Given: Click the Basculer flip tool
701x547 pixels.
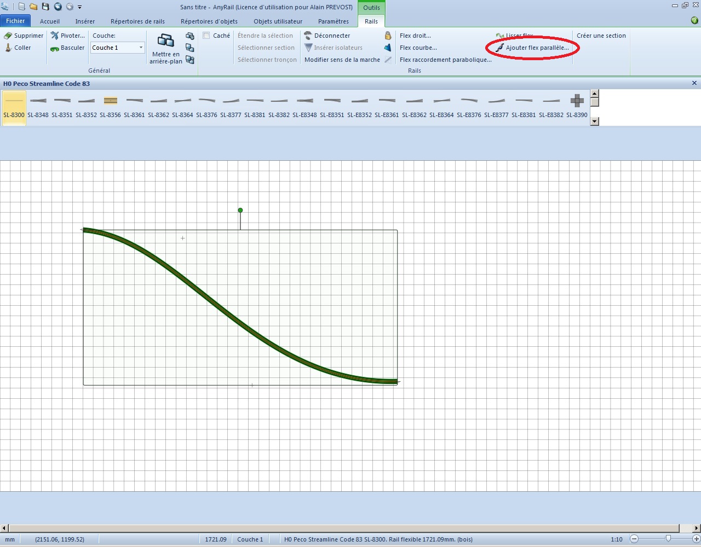Looking at the screenshot, I should pos(55,48).
